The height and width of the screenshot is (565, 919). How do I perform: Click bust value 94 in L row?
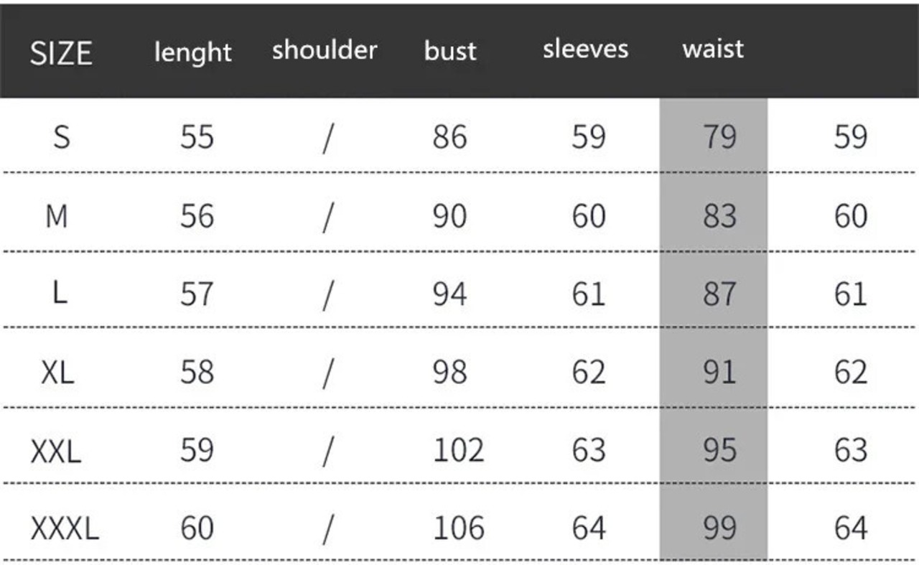click(x=449, y=294)
